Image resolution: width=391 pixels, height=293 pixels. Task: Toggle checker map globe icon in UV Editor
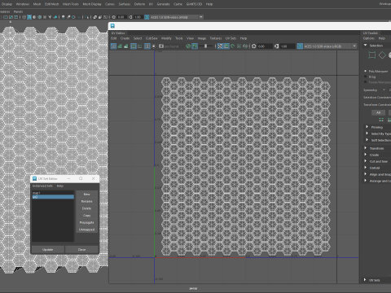[x=188, y=46]
